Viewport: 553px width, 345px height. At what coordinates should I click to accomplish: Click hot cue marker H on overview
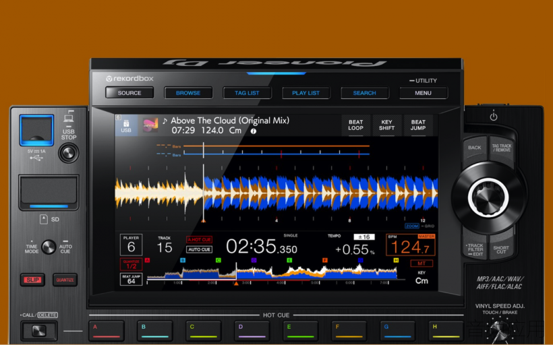(x=396, y=260)
